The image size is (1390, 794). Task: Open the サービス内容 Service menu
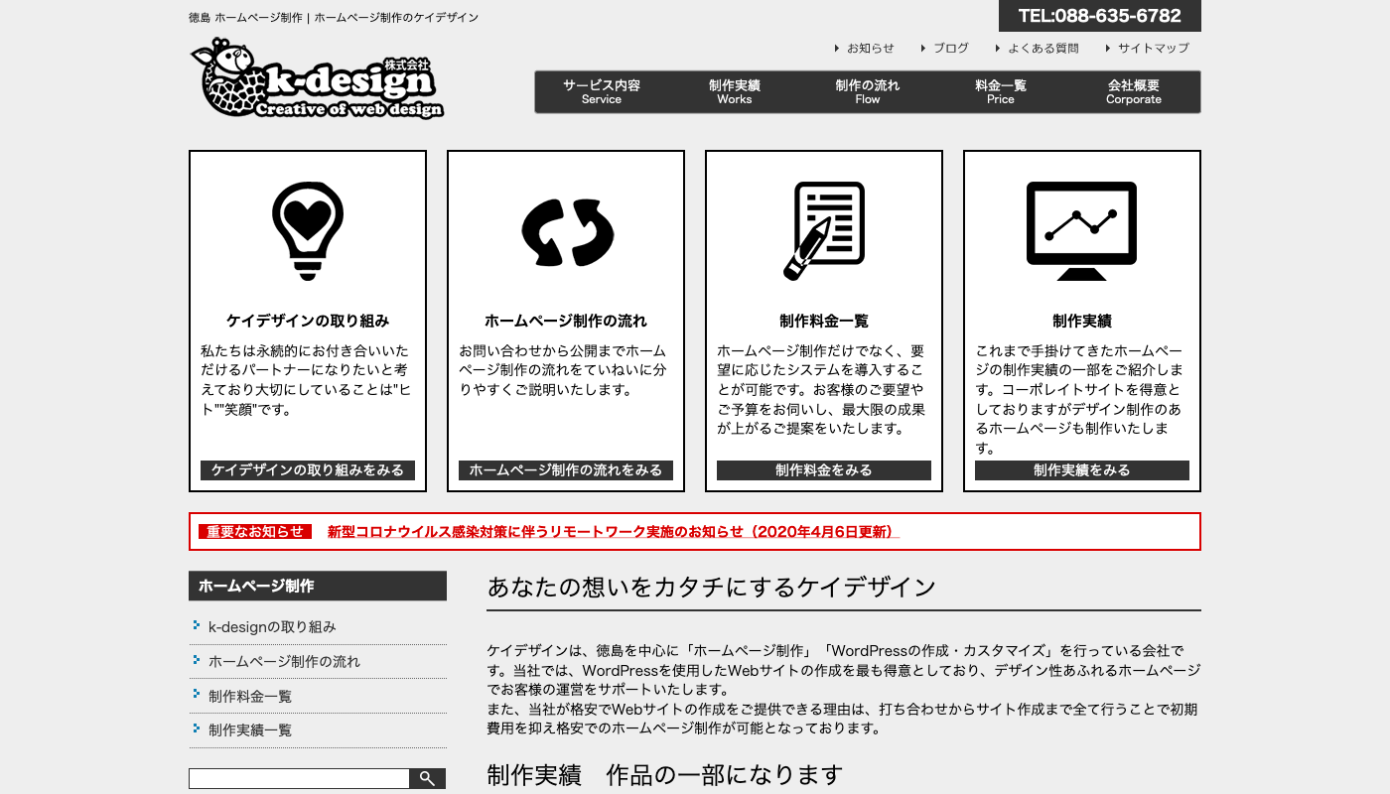pos(602,91)
